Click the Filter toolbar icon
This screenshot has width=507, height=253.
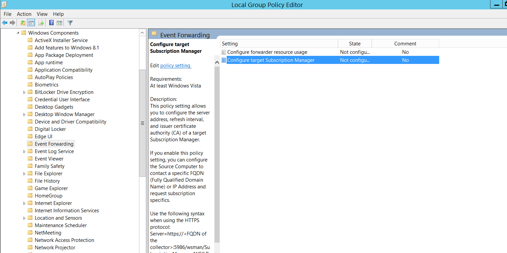[70, 23]
